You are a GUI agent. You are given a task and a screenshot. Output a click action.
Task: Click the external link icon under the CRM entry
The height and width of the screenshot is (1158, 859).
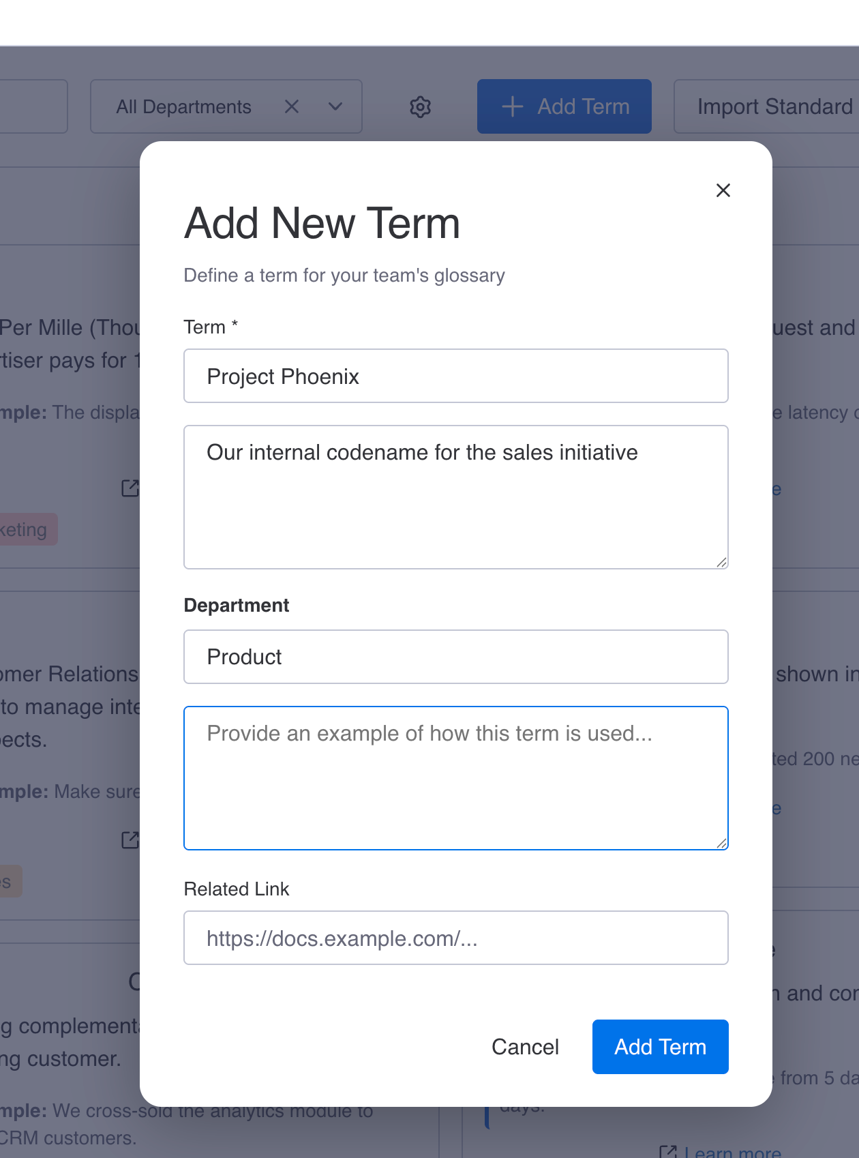pyautogui.click(x=130, y=840)
